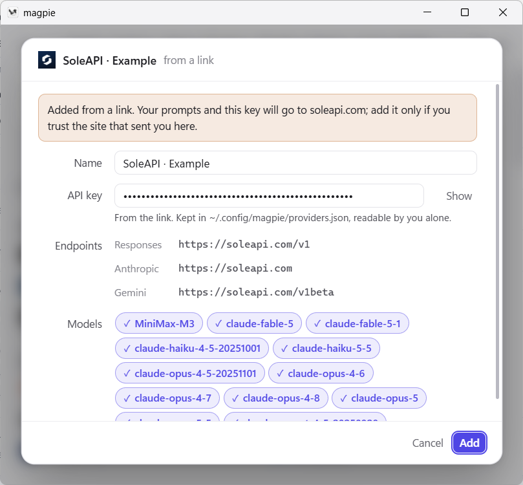Viewport: 523px width, 485px height.
Task: Toggle the claude-opus-4-5-20251101 model chip
Action: click(190, 373)
